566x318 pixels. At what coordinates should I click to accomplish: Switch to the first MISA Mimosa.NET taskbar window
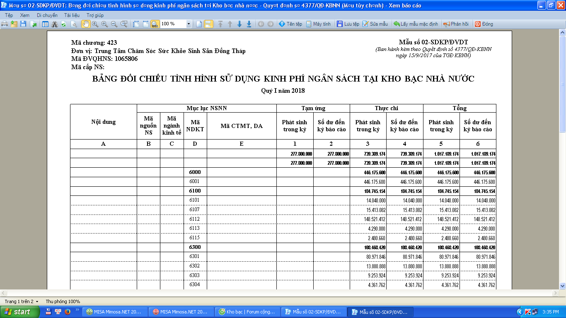pos(115,312)
